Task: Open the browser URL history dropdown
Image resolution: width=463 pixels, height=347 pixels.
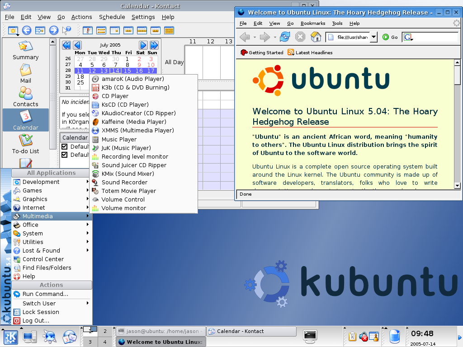Action: 373,37
